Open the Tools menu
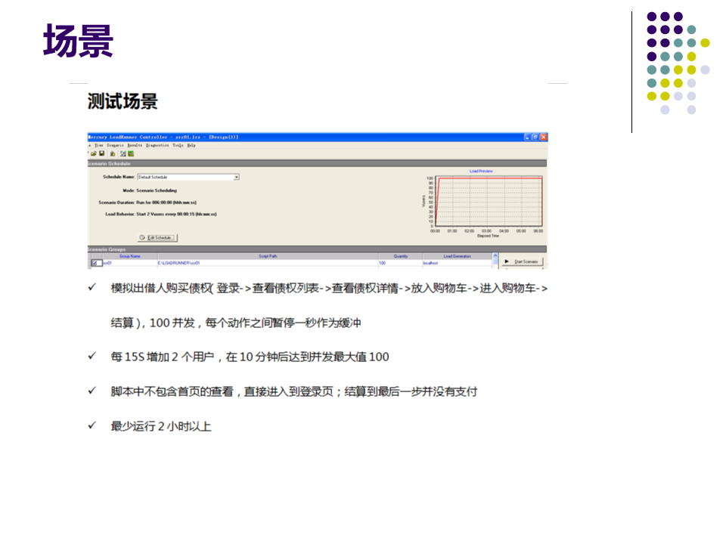726x544 pixels. pos(178,145)
